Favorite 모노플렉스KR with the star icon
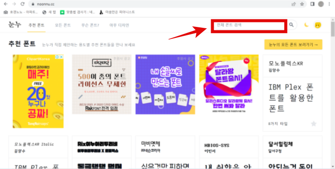The height and width of the screenshot is (169, 335). (313, 124)
